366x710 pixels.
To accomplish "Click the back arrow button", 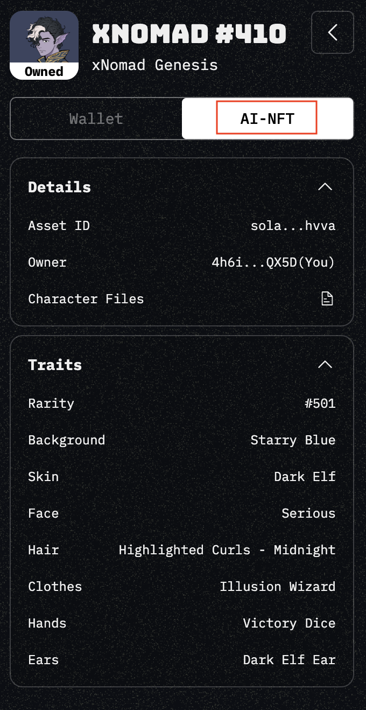I will [x=333, y=32].
